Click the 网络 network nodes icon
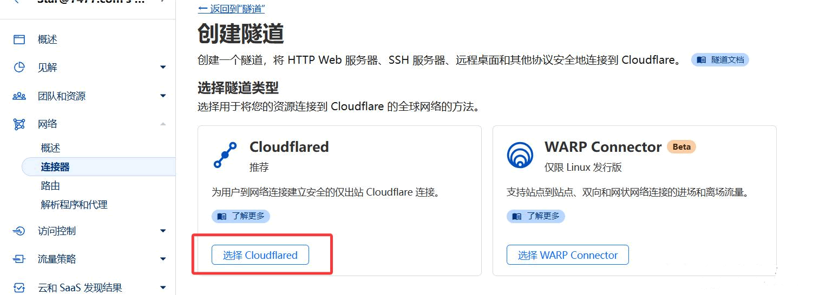This screenshot has width=813, height=295. click(x=19, y=124)
